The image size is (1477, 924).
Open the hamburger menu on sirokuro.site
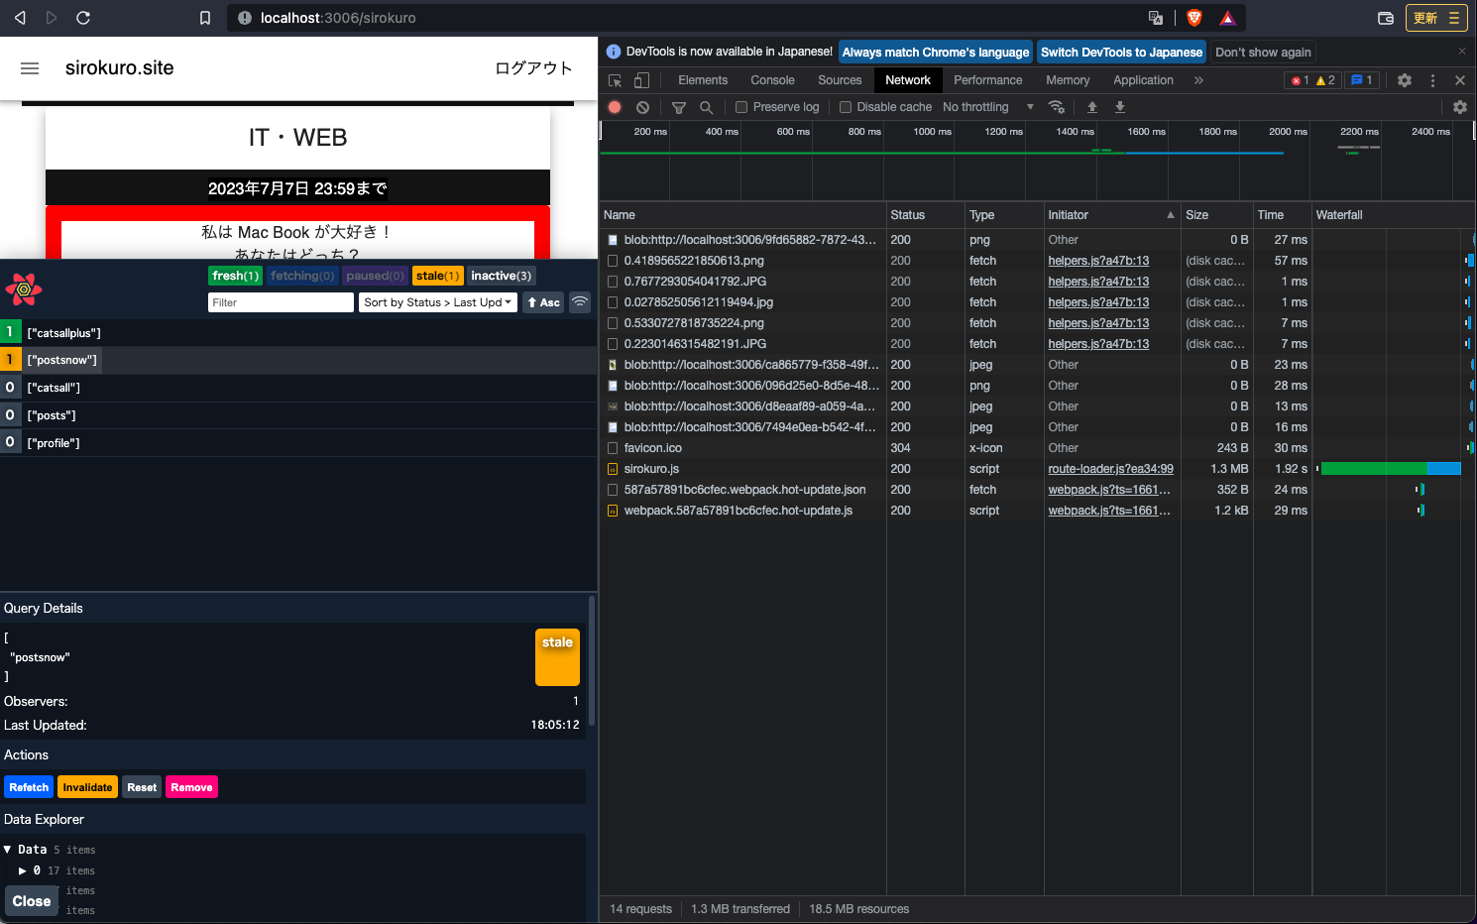pos(30,68)
